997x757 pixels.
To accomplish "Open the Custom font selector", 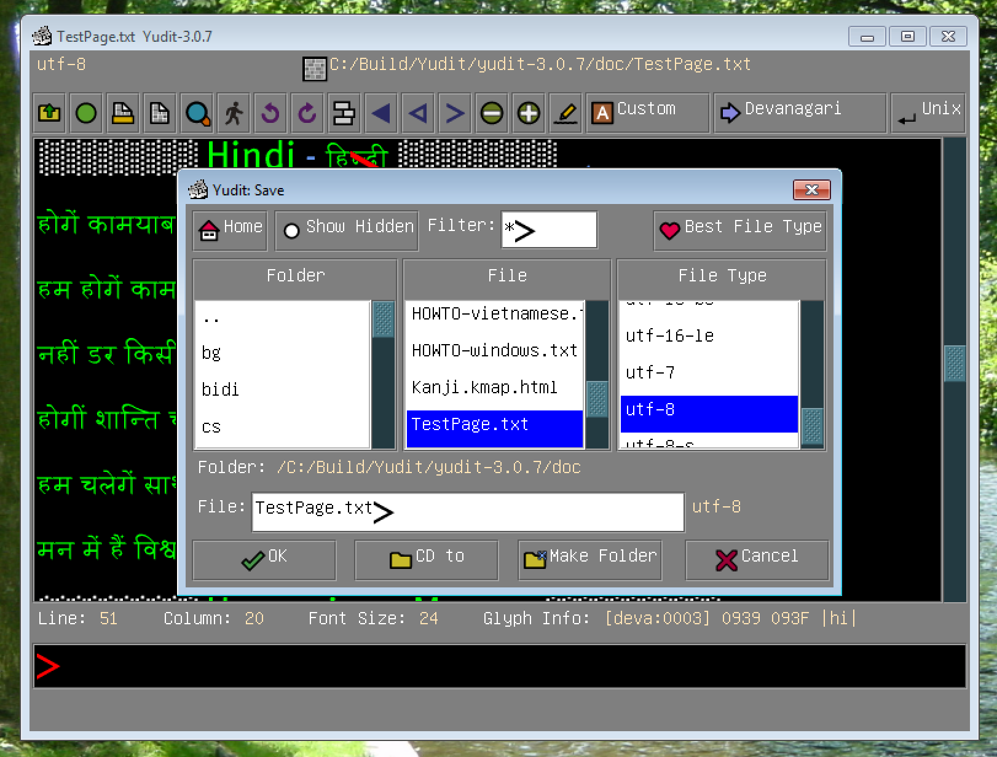I will pyautogui.click(x=647, y=113).
